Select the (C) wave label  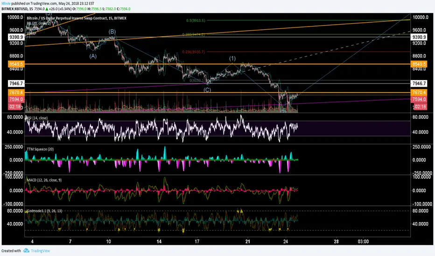tap(207, 90)
